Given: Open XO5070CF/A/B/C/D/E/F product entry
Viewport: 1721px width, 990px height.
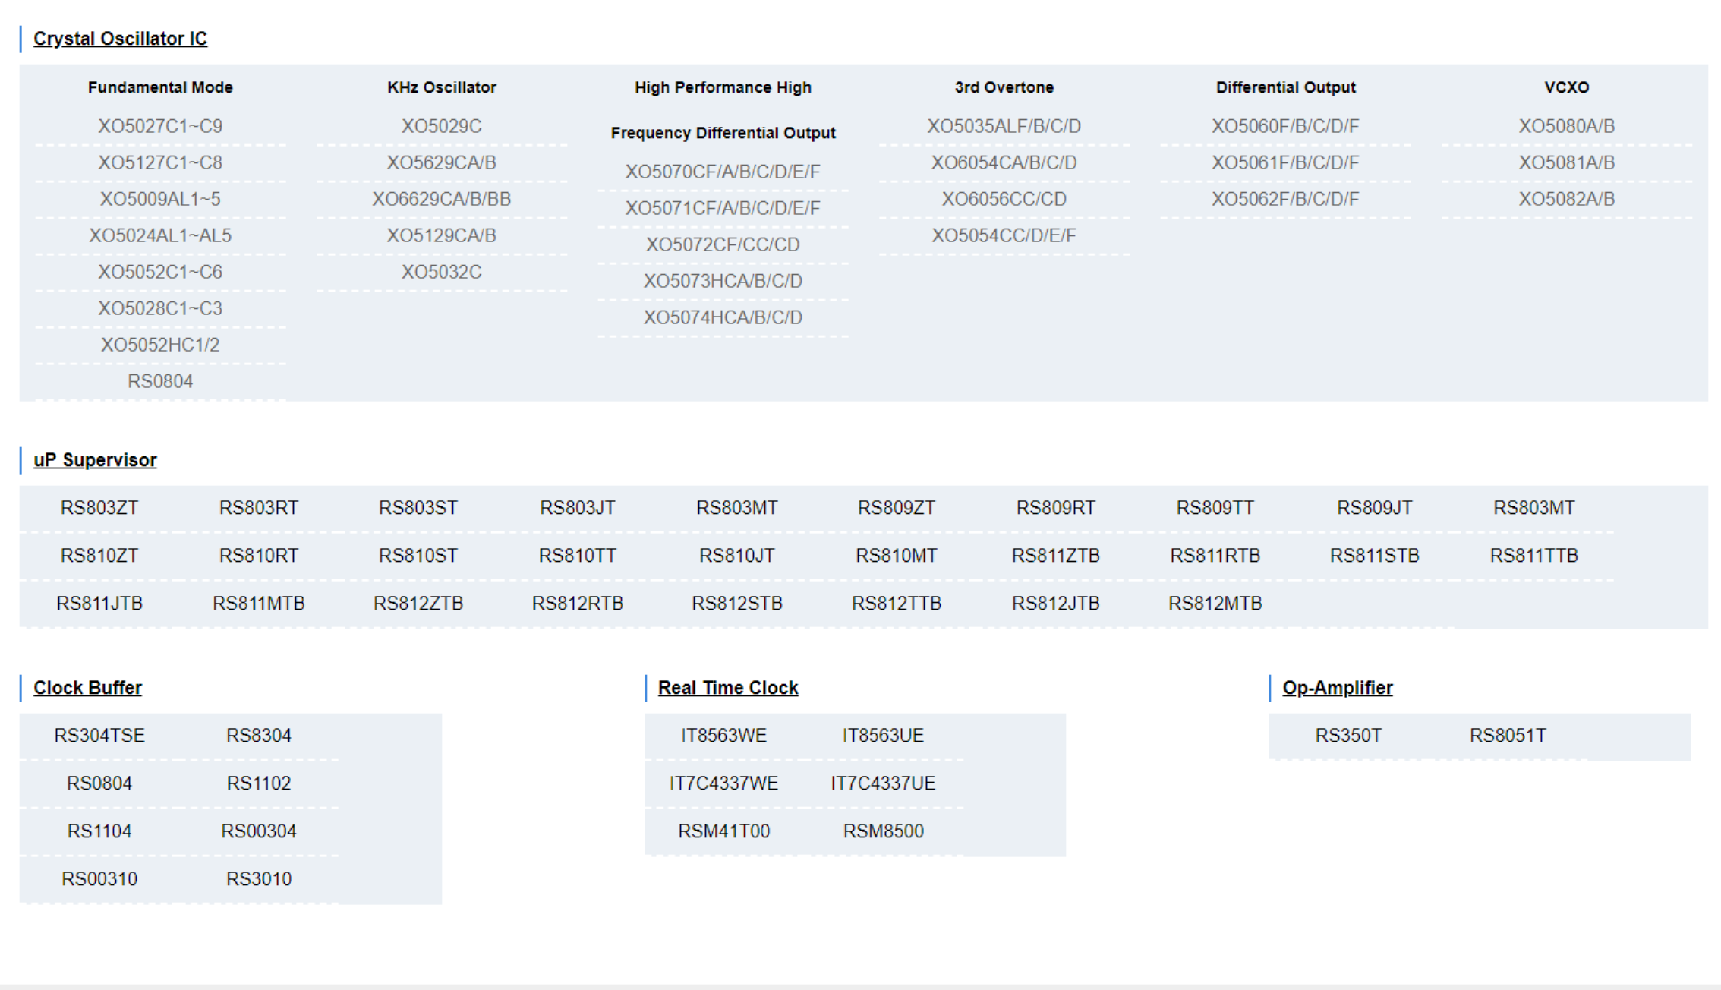Looking at the screenshot, I should [x=722, y=172].
